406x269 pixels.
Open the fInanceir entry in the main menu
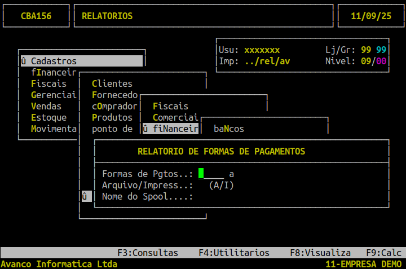click(54, 72)
